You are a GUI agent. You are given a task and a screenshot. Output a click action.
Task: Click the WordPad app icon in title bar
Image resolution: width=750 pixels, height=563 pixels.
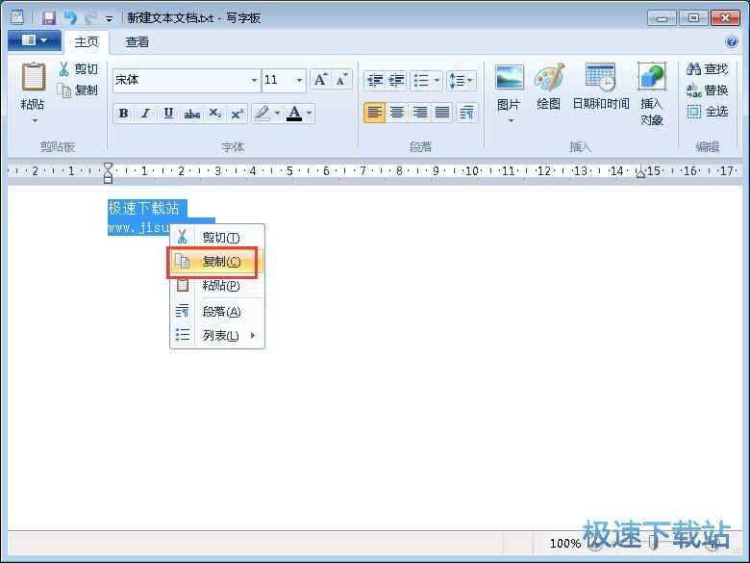pyautogui.click(x=17, y=18)
